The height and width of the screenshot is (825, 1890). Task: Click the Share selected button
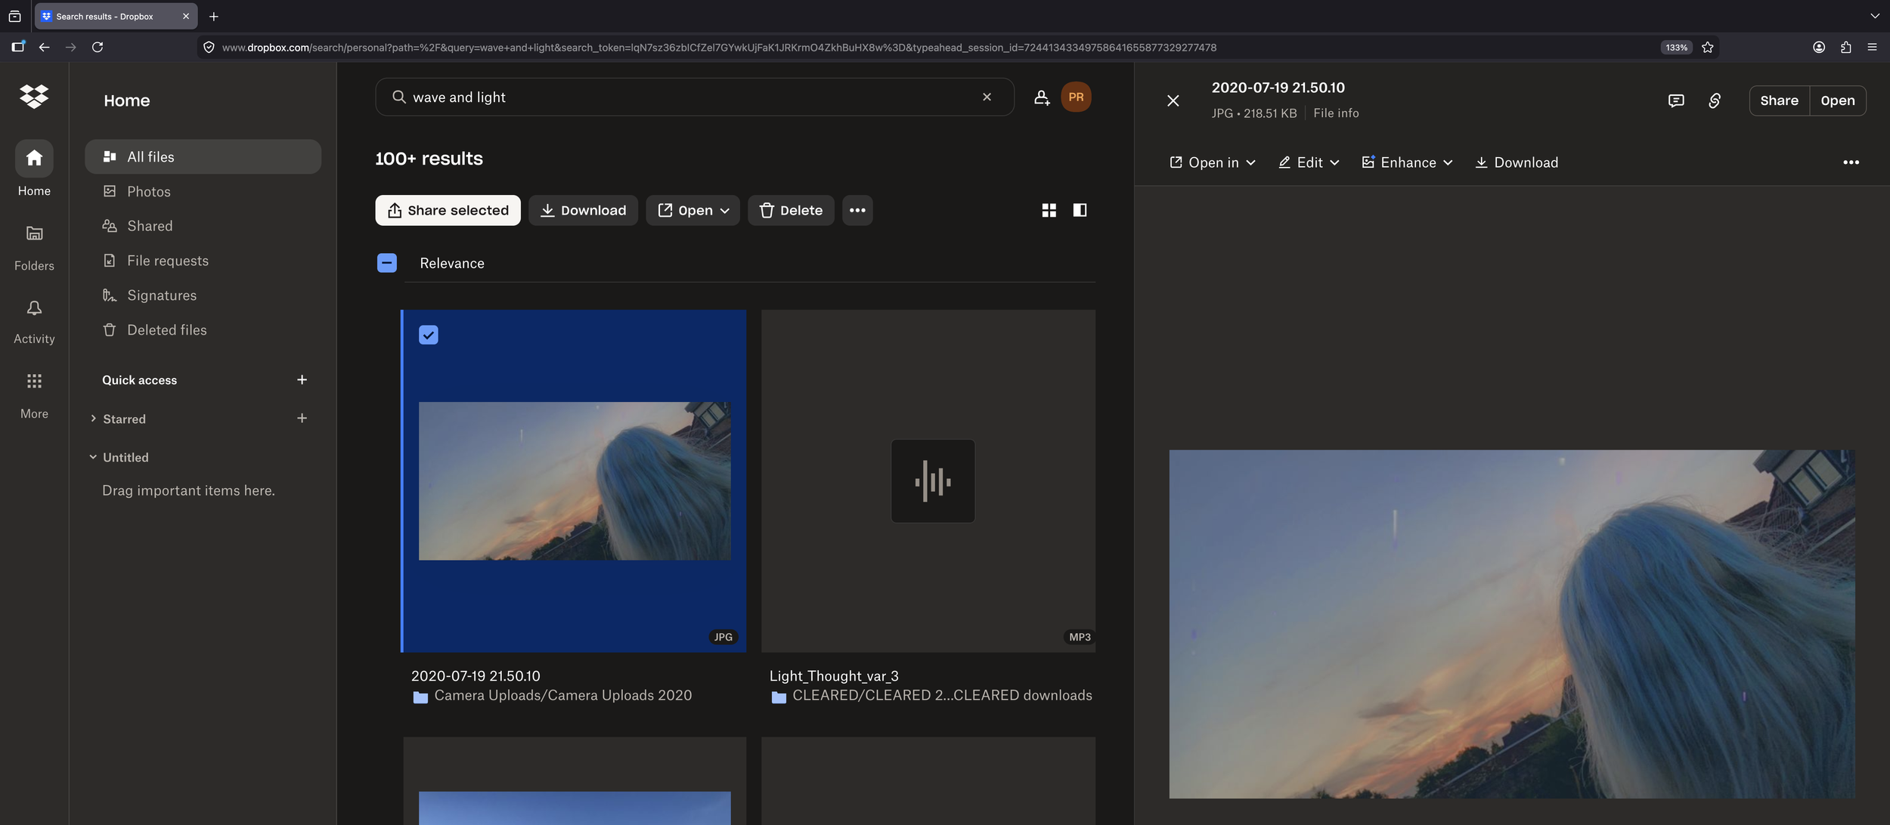click(x=448, y=210)
